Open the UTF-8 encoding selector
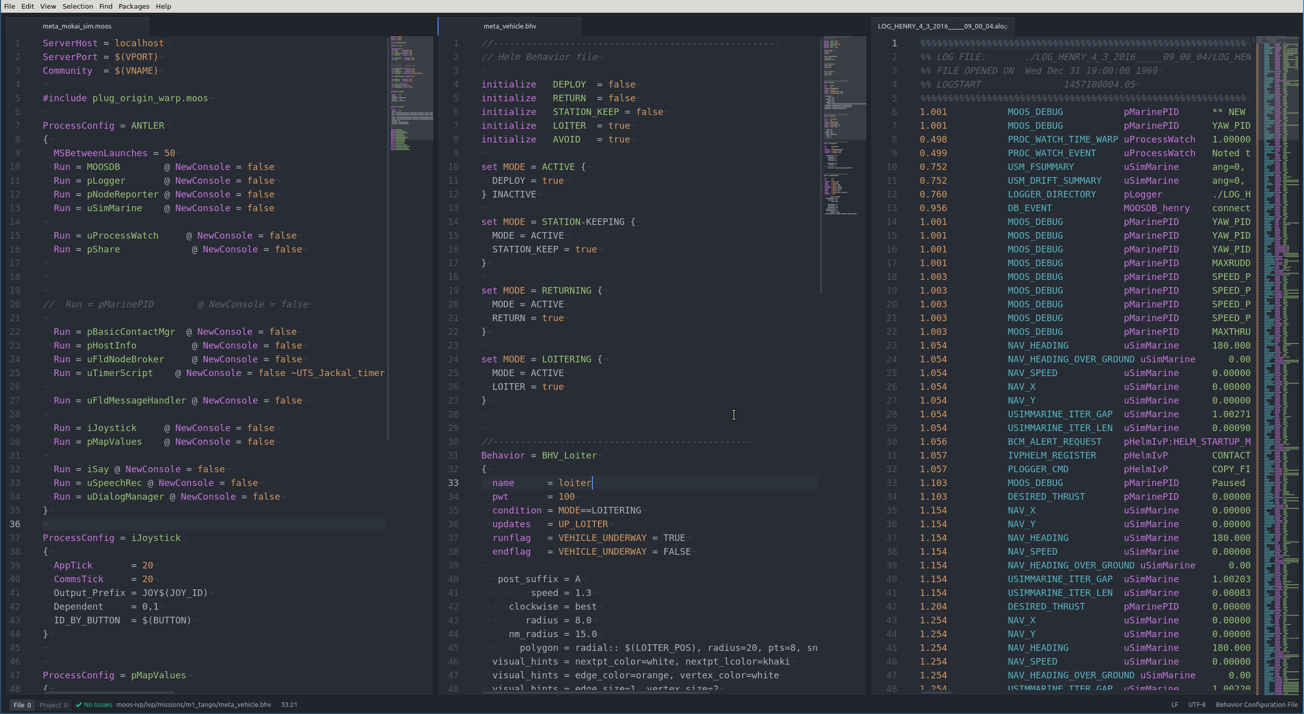Viewport: 1304px width, 714px height. point(1197,705)
